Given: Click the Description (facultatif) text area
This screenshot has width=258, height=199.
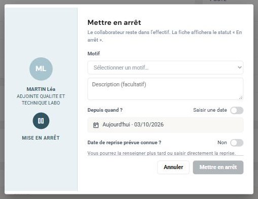Looking at the screenshot, I should coord(165,89).
